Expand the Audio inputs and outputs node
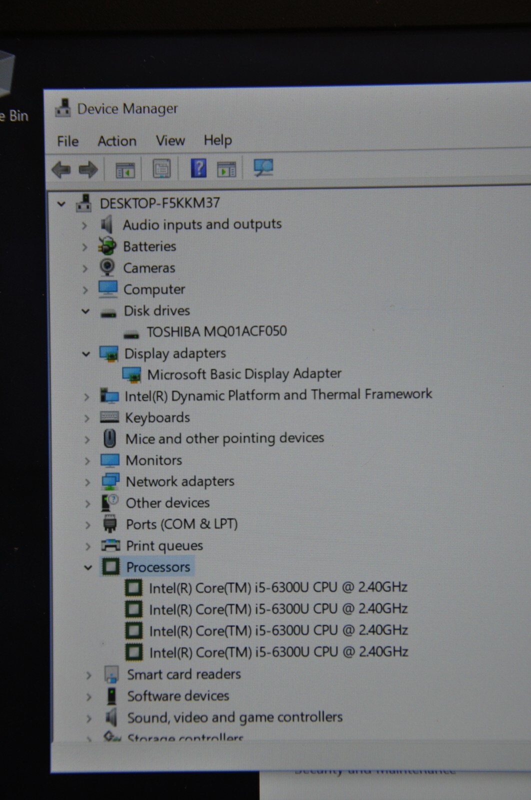Viewport: 531px width, 800px height. [84, 225]
